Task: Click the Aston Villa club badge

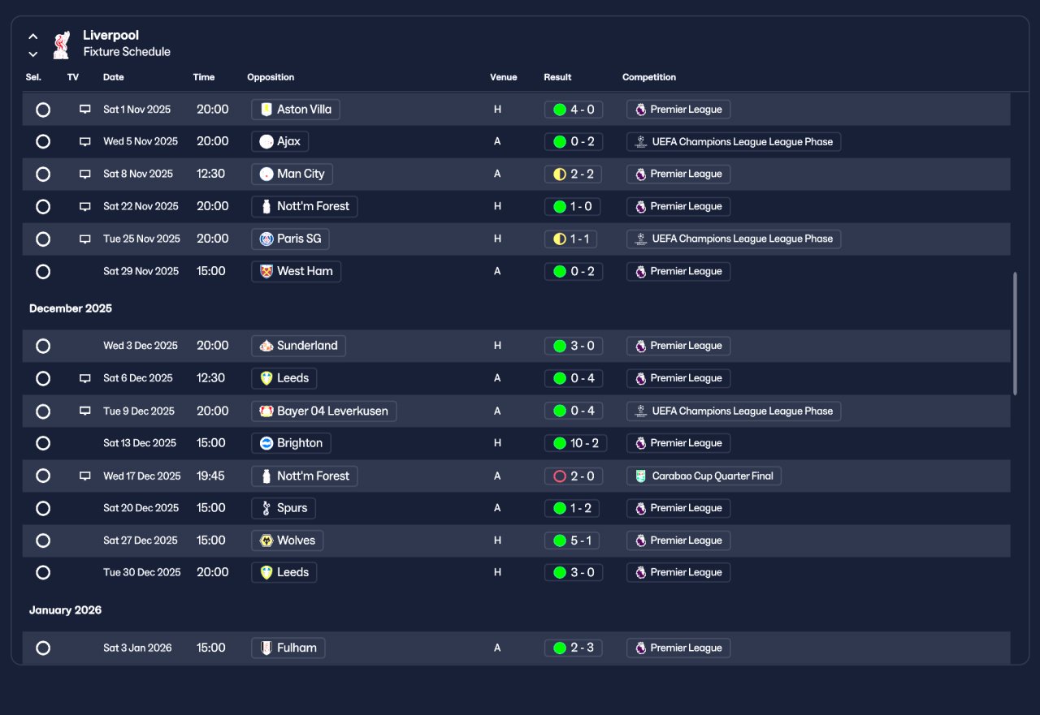Action: click(x=266, y=110)
